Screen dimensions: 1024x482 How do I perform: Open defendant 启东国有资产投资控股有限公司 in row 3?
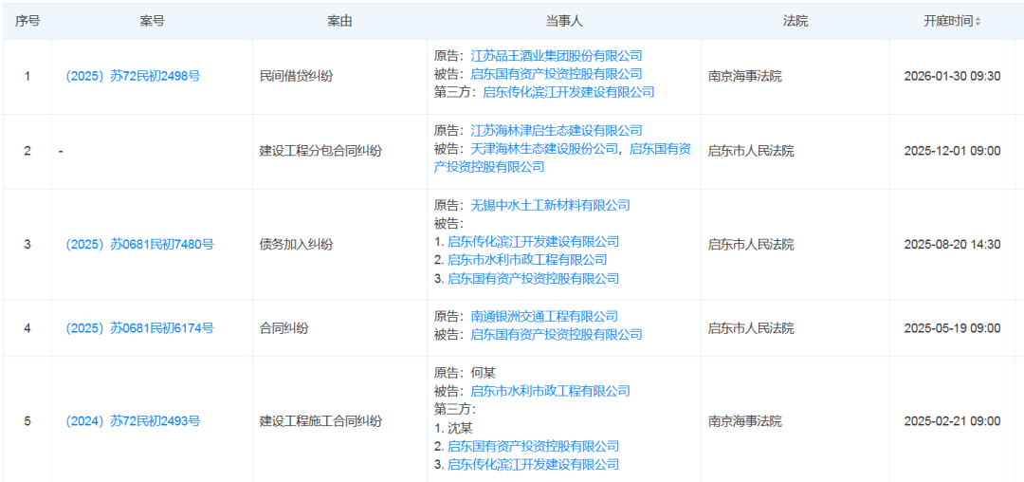click(533, 278)
